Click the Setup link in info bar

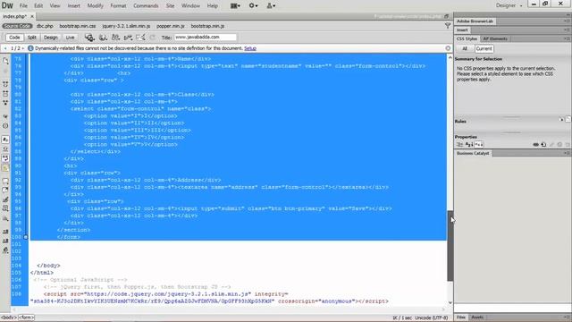pos(250,48)
